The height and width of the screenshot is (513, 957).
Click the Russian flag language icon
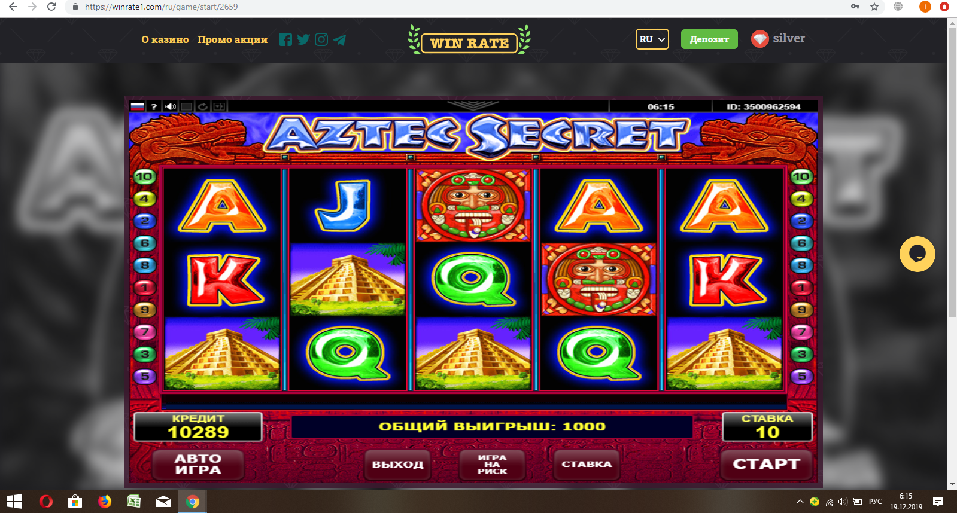point(138,106)
